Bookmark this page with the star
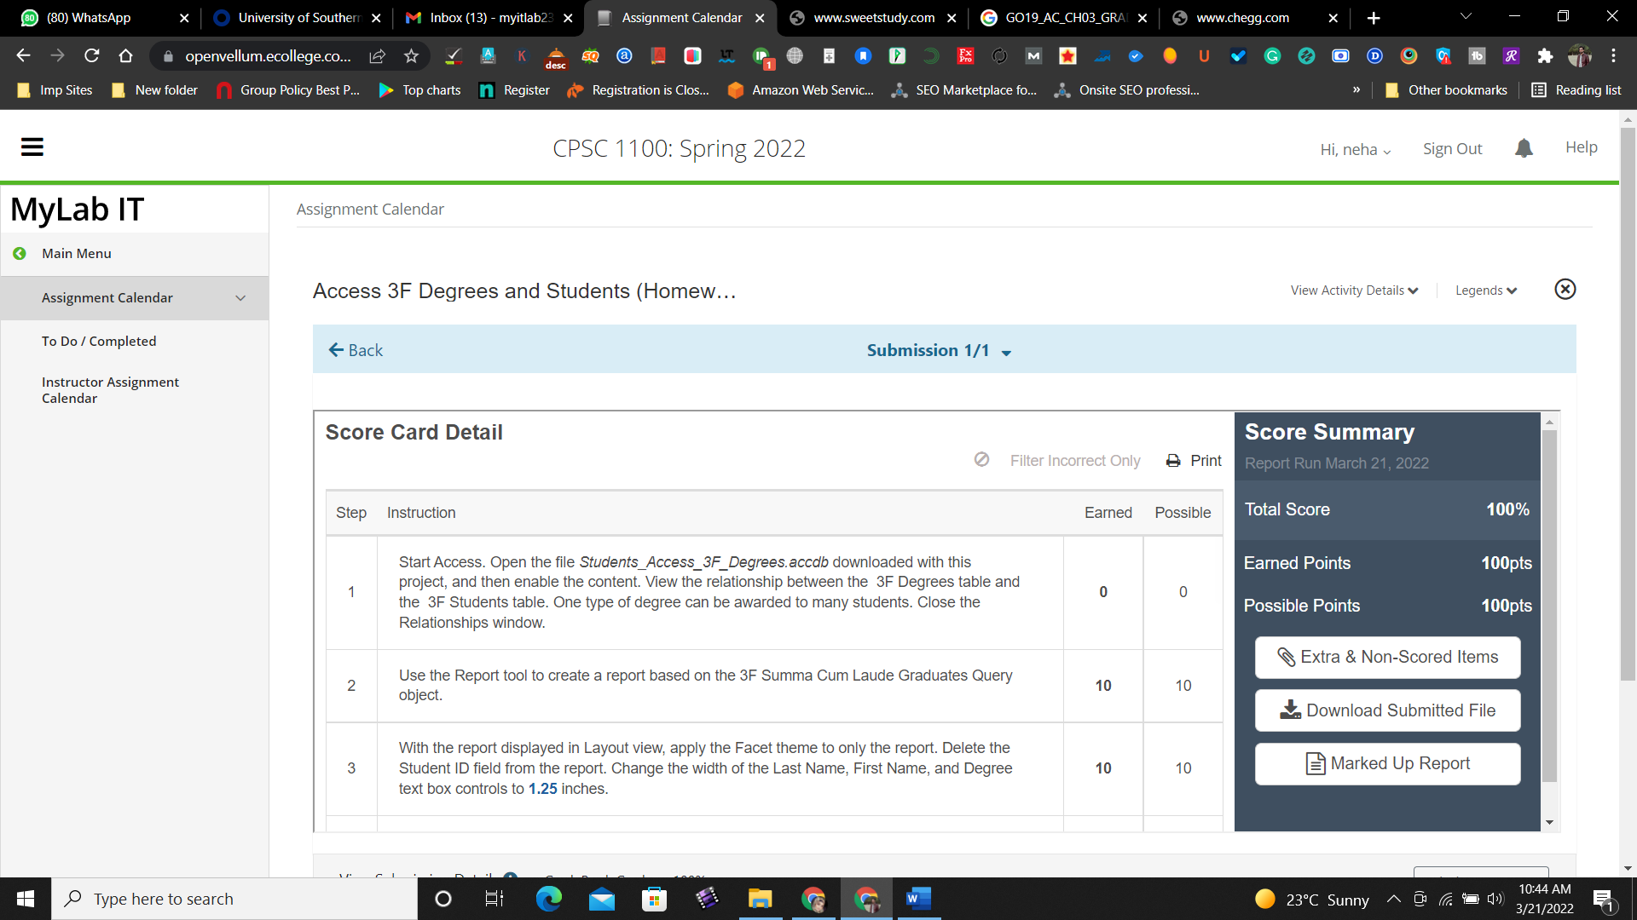Screen dimensions: 1637x920 tap(411, 56)
